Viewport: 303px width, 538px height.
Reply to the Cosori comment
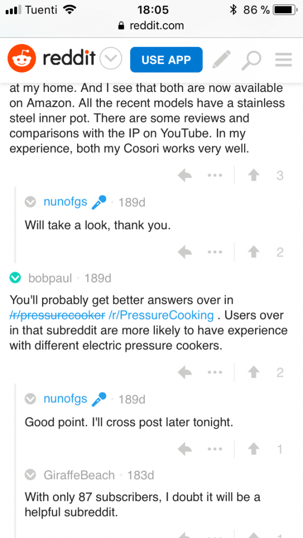185,175
